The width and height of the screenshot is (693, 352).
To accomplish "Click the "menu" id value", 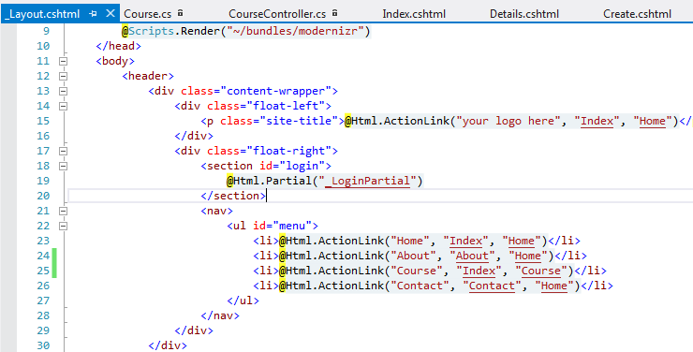I will pyautogui.click(x=291, y=226).
